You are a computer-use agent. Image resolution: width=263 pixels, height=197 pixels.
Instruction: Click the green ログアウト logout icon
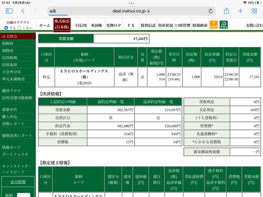click(x=224, y=25)
